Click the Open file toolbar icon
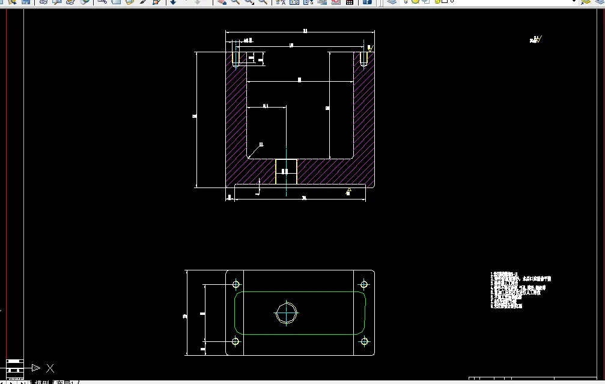605x384 pixels. [13, 2]
